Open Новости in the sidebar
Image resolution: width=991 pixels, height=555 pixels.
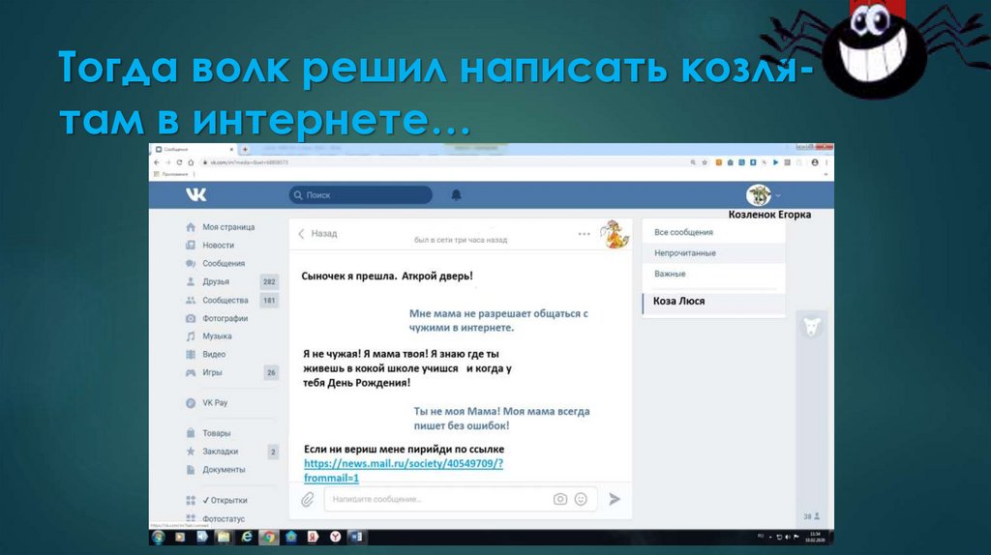(x=218, y=245)
